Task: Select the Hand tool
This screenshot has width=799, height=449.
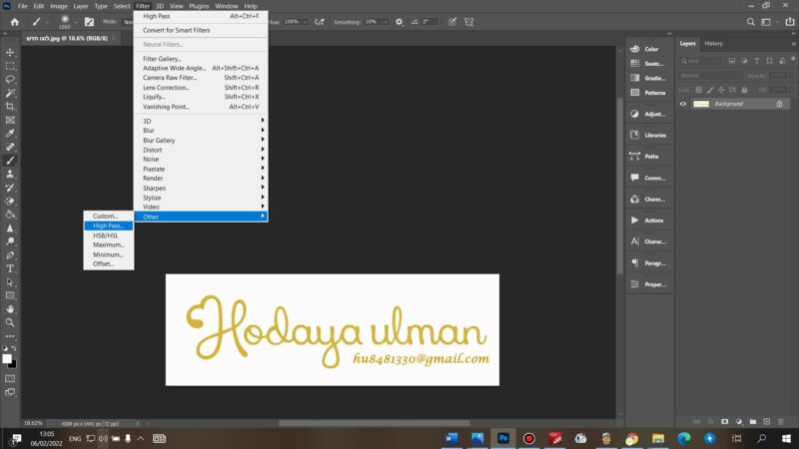Action: point(11,309)
